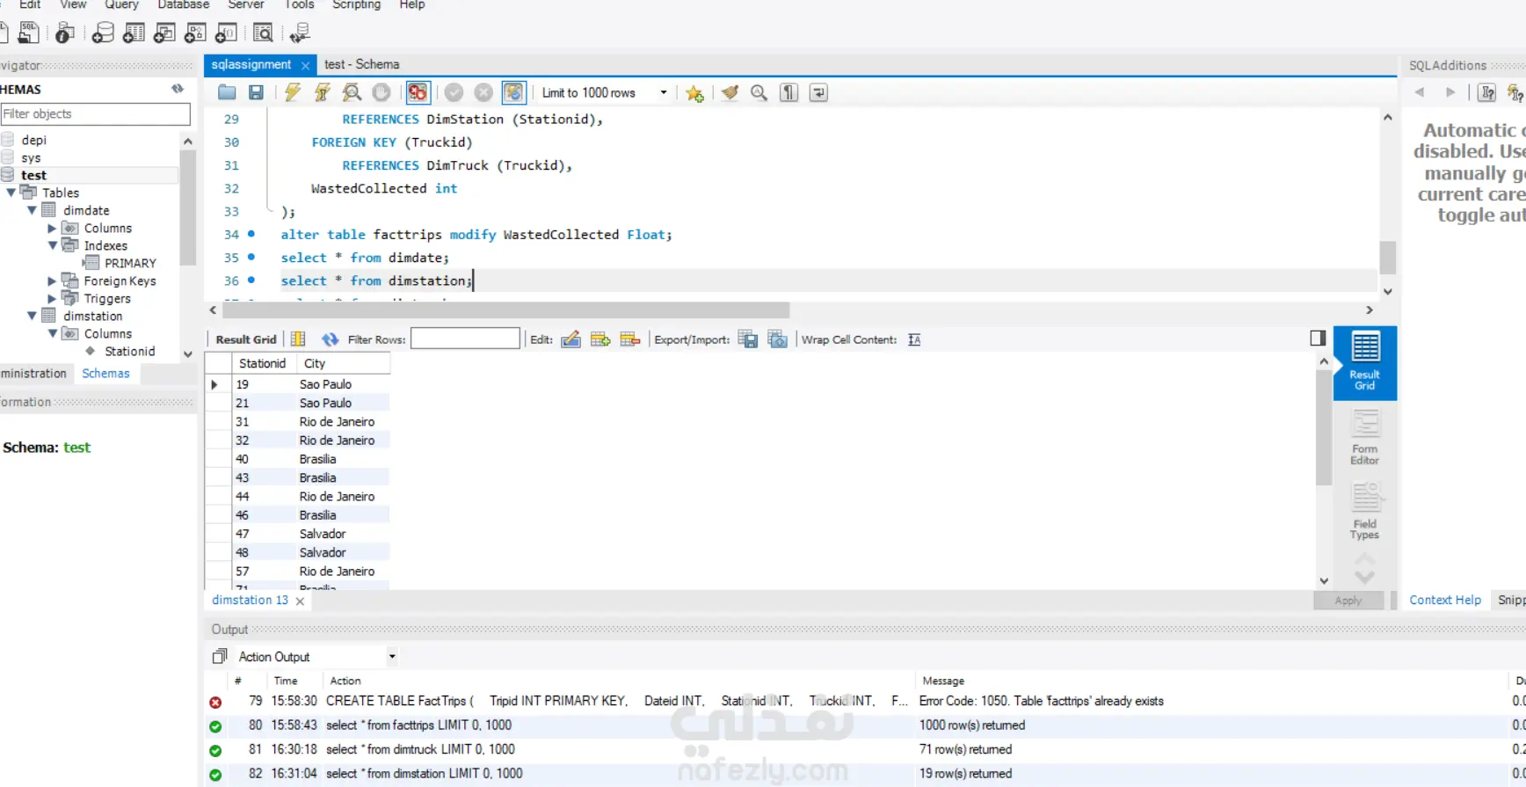Viewport: 1526px width, 787px height.
Task: Toggle stop-on-error for script execution
Action: pyautogui.click(x=418, y=92)
